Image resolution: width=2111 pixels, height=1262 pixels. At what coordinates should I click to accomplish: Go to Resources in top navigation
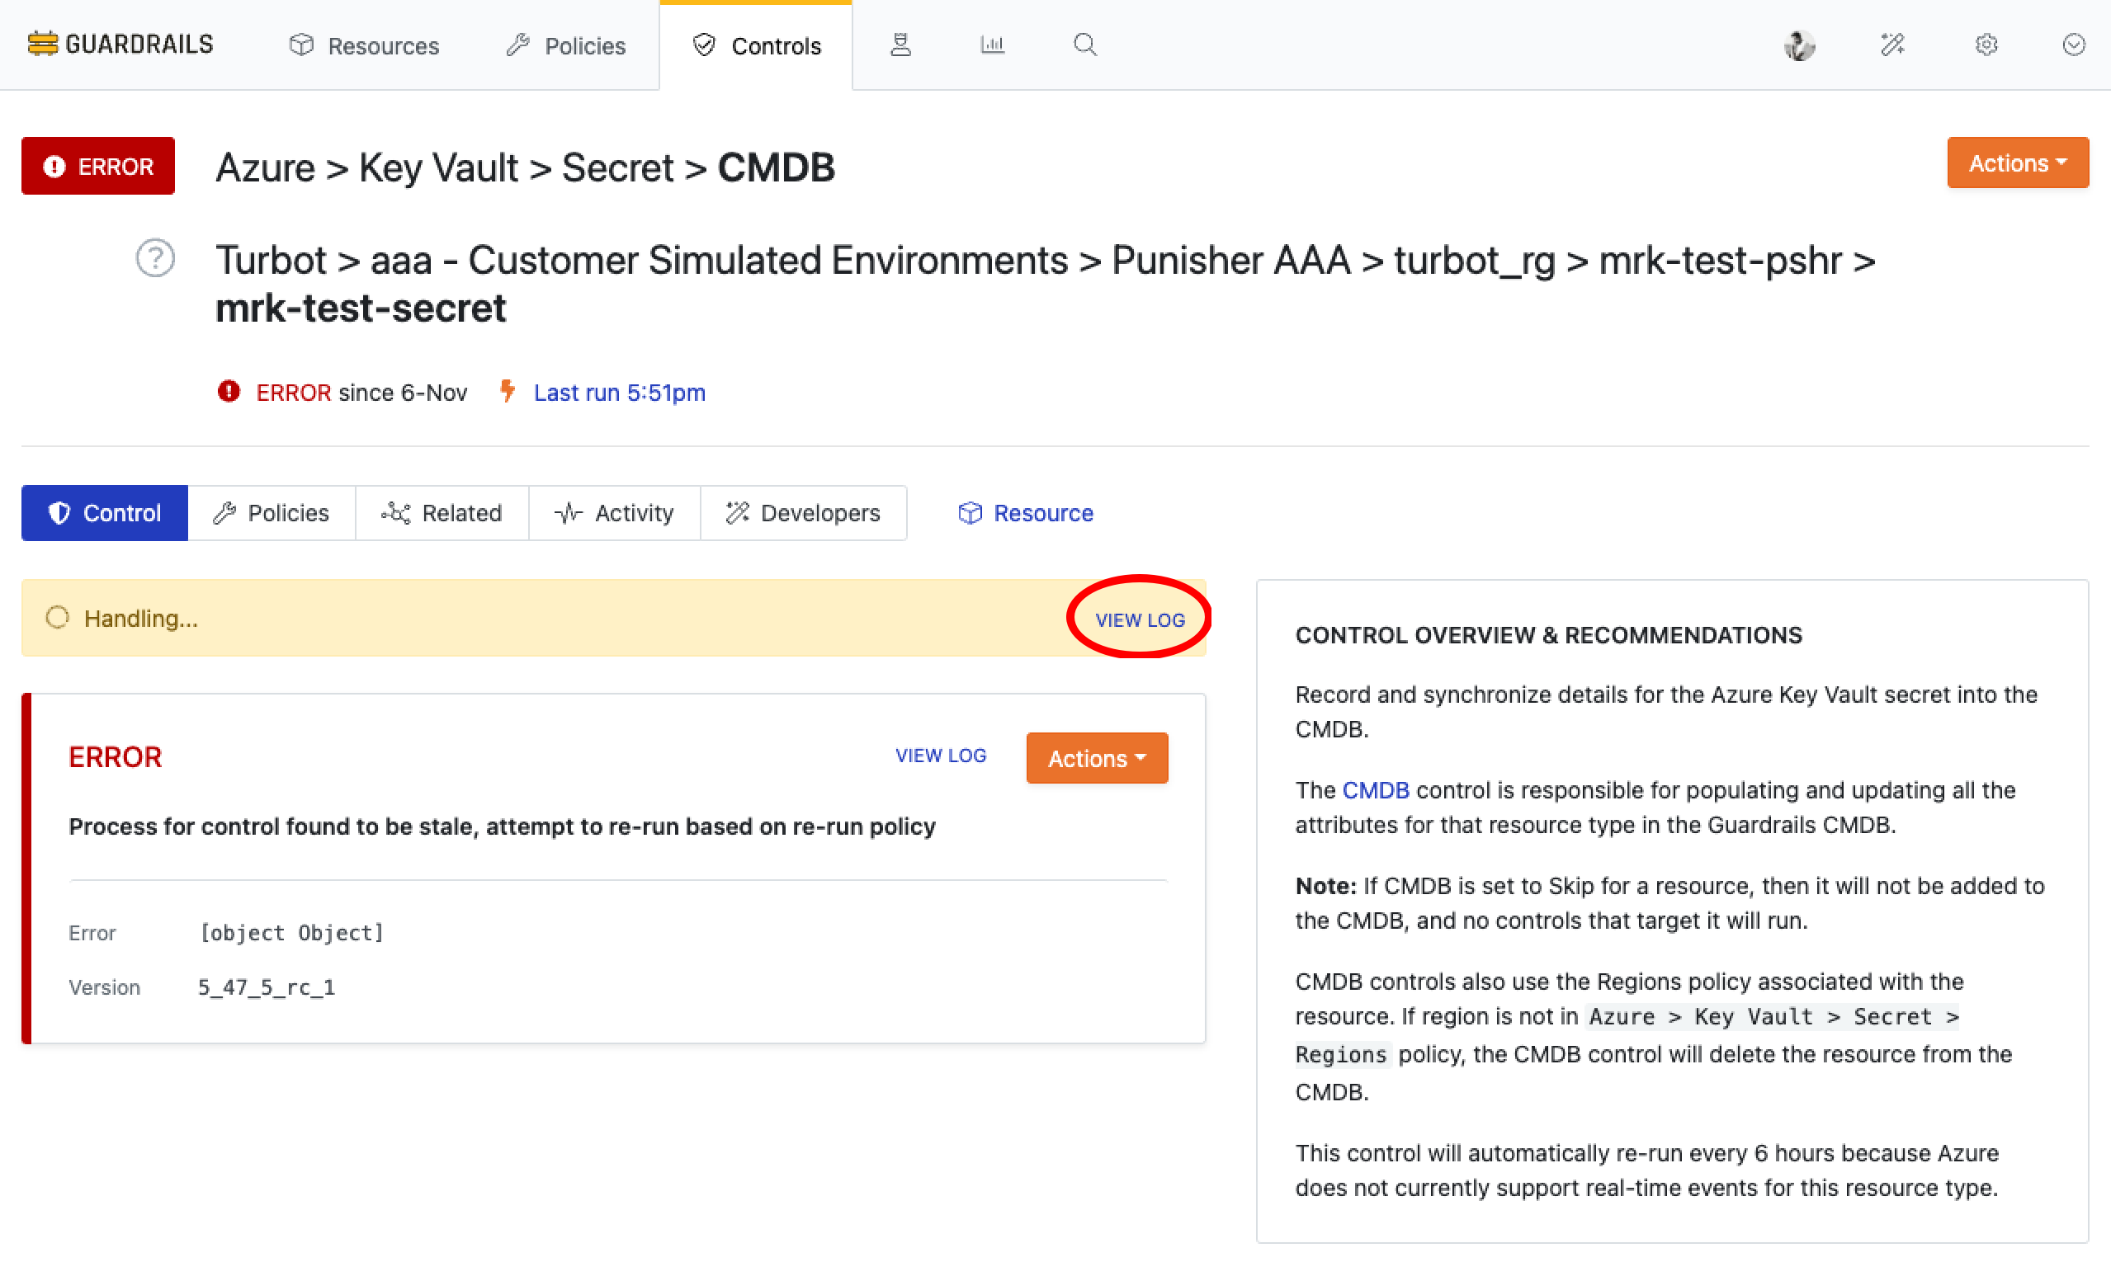[364, 45]
